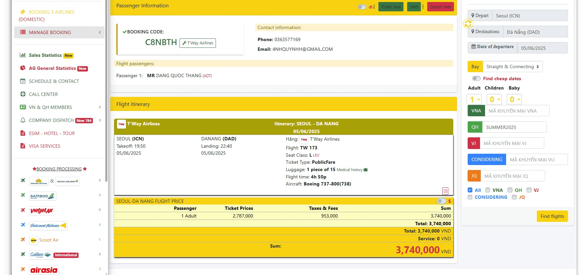
Task: Toggle the Find cheap dates switch
Action: pos(476,79)
